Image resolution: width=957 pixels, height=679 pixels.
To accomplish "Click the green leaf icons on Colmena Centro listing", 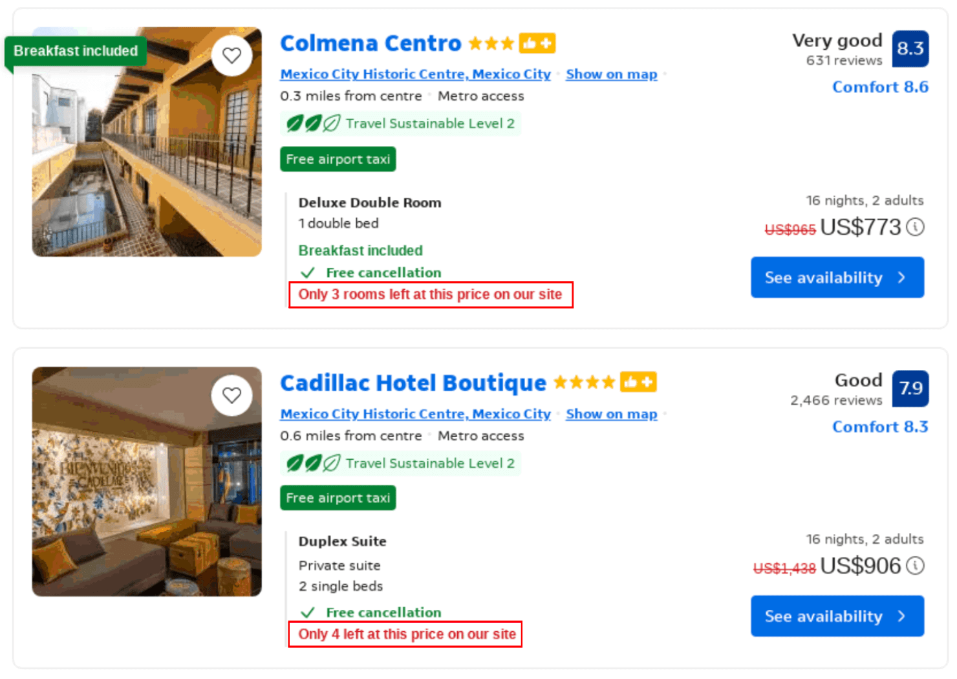I will (x=311, y=123).
